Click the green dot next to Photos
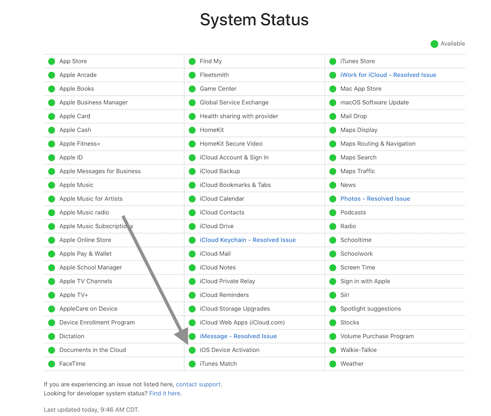The width and height of the screenshot is (491, 416). [x=333, y=199]
